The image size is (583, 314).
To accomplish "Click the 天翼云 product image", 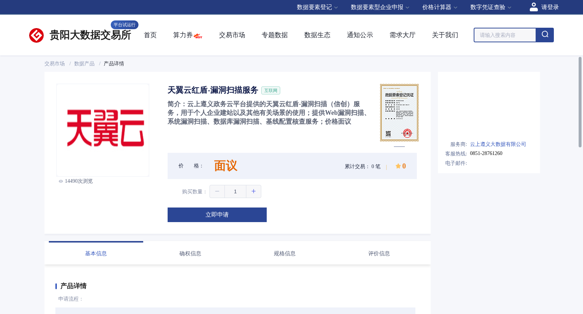I will click(103, 130).
